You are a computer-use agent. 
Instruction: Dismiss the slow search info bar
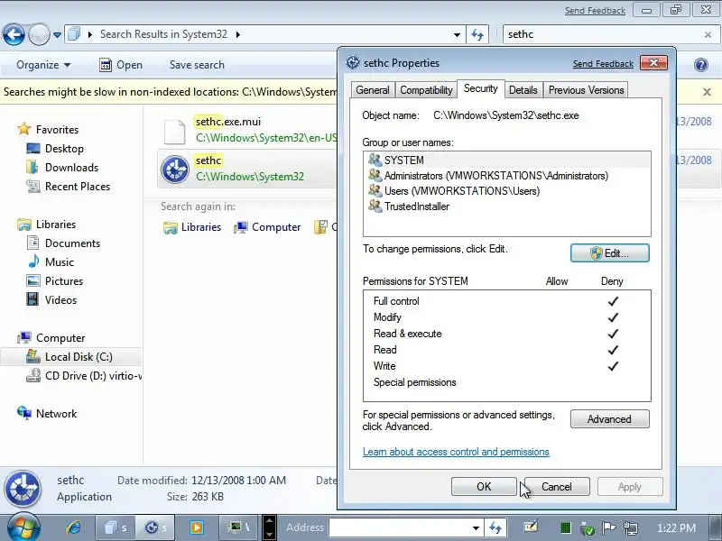coord(708,92)
